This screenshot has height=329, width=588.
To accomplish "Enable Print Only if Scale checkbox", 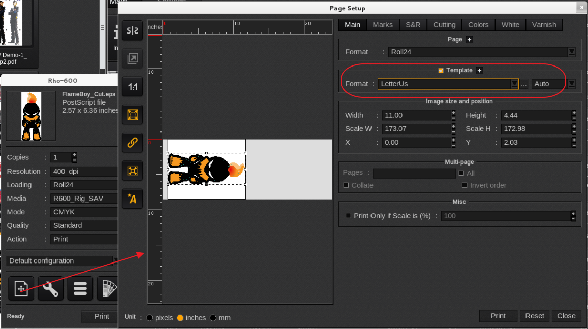I will pyautogui.click(x=349, y=216).
